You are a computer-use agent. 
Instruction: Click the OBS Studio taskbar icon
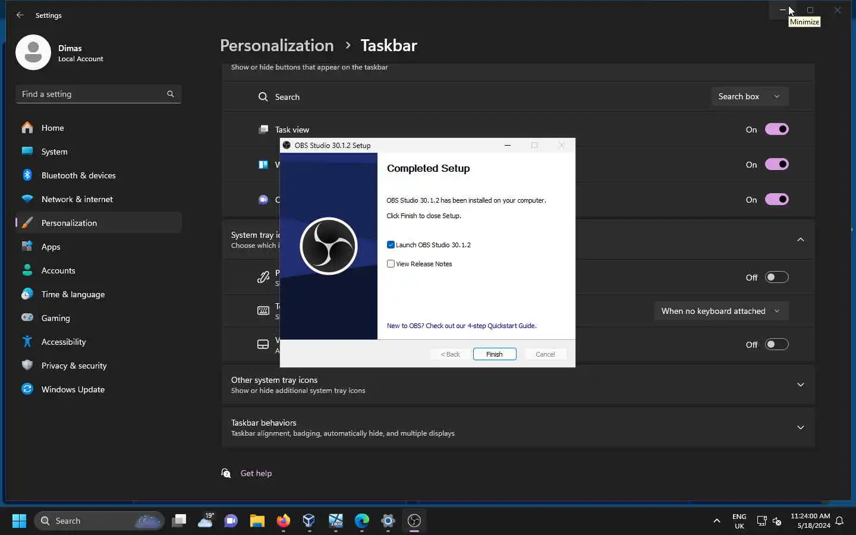pyautogui.click(x=414, y=521)
